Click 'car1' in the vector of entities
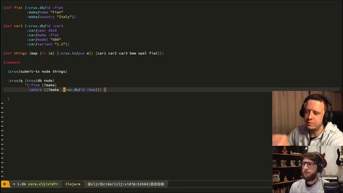 click(102, 54)
